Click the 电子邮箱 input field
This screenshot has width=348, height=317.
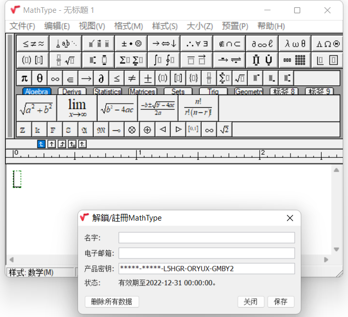pos(207,253)
